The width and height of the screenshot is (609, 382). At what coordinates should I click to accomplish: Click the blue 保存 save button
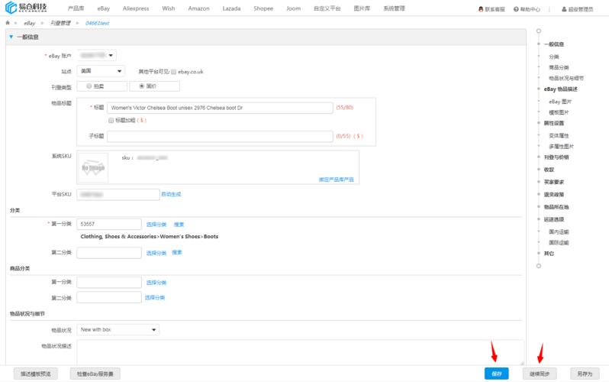click(497, 374)
